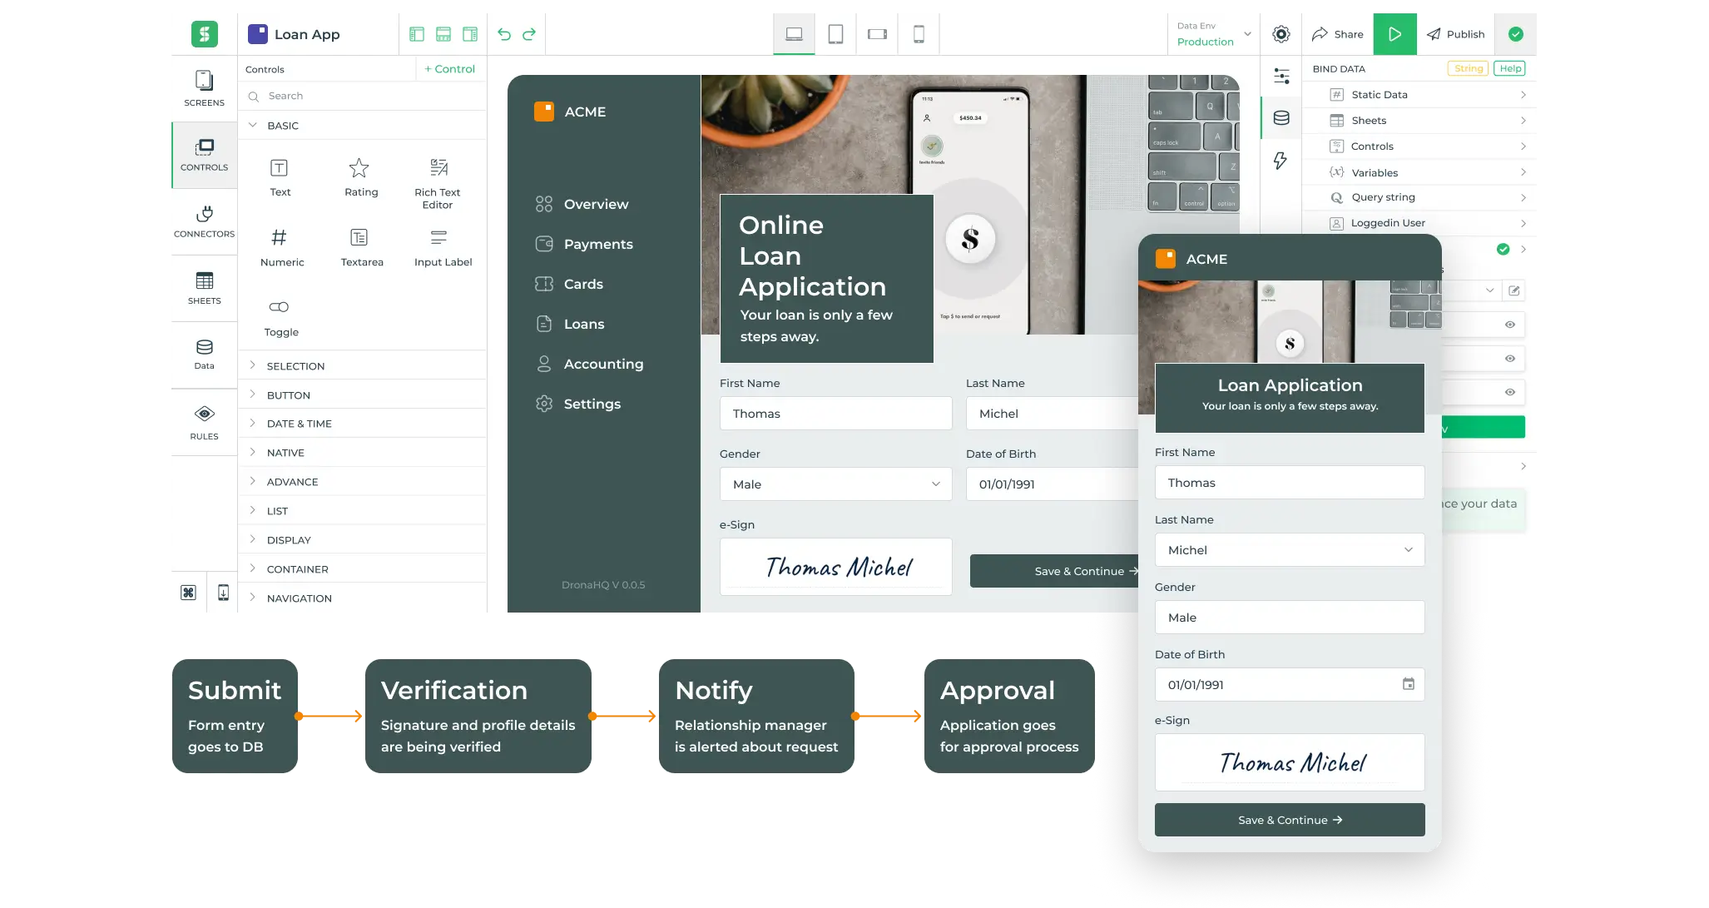Open the Gender Male dropdown
1709x908 pixels.
coord(835,484)
